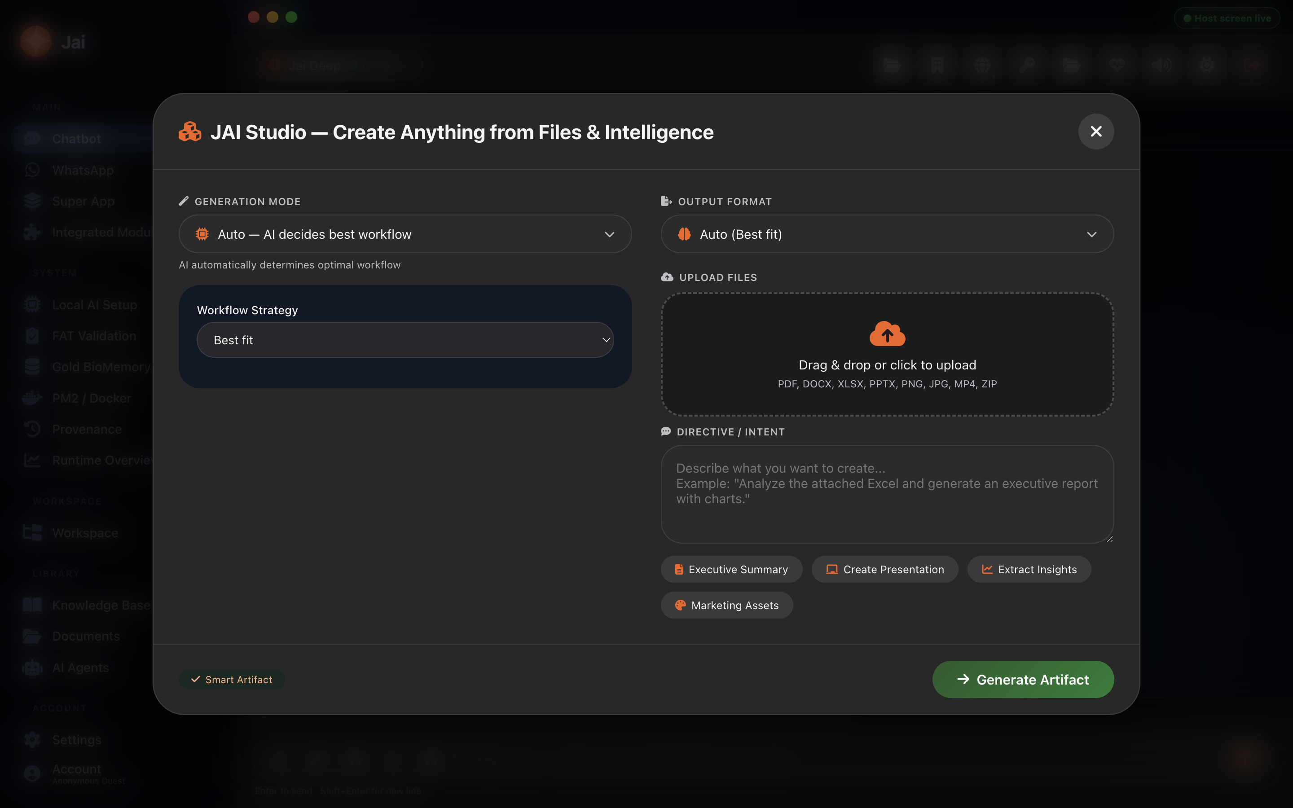The height and width of the screenshot is (808, 1293).
Task: Click the cloud icon beside Upload Files label
Action: pyautogui.click(x=667, y=277)
